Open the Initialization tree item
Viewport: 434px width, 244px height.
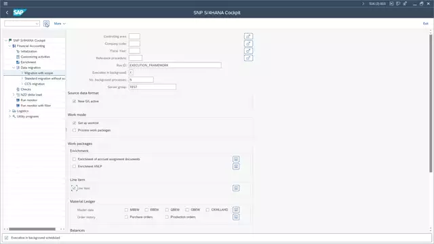pos(28,52)
